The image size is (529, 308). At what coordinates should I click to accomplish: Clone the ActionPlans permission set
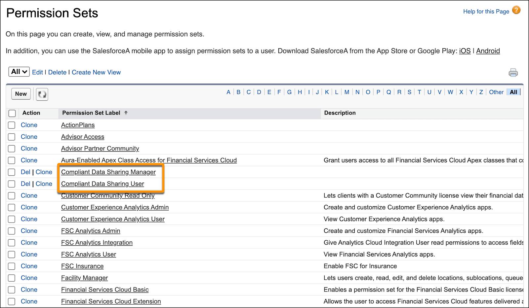coord(29,125)
